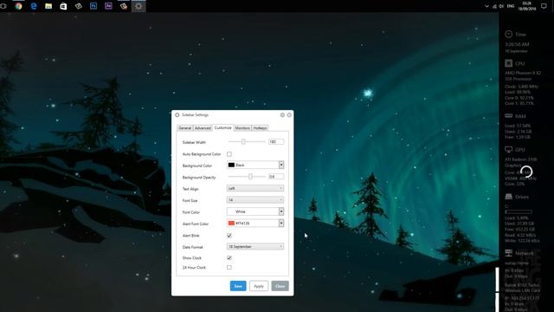The height and width of the screenshot is (312, 554).
Task: Switch to the General tab
Action: click(184, 128)
